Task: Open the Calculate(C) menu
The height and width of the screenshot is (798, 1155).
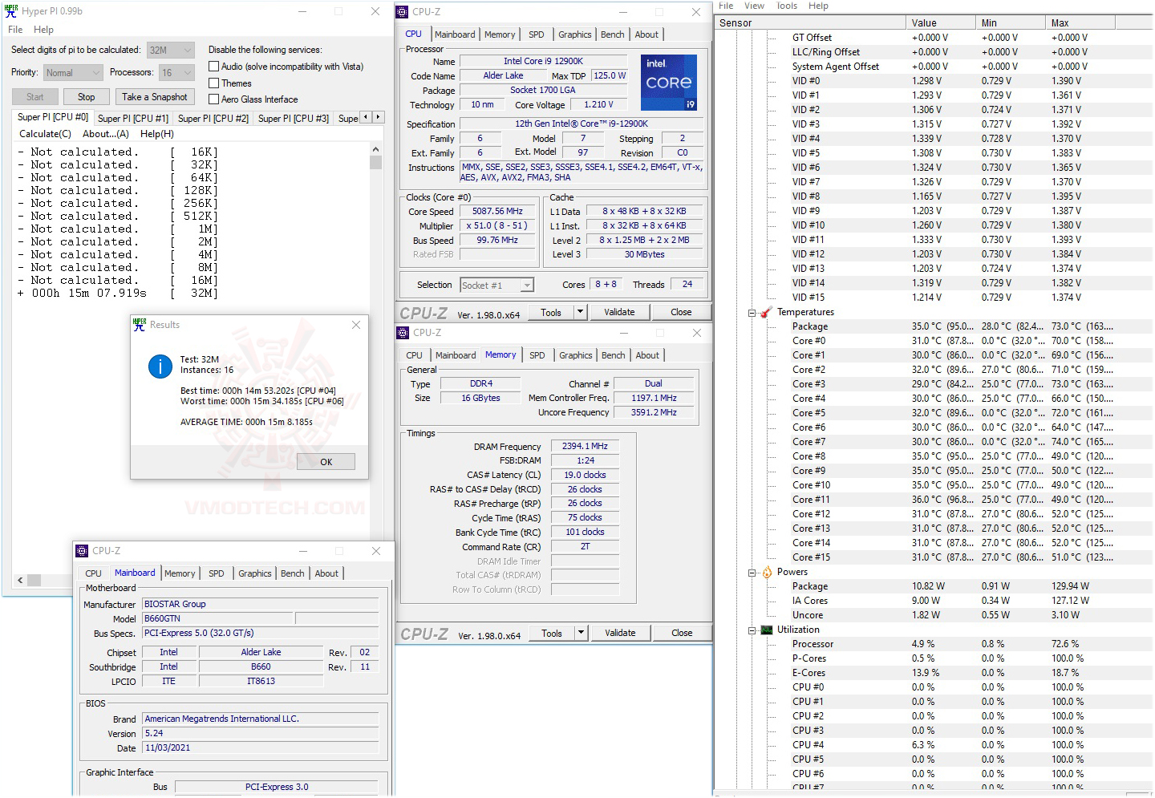Action: pos(45,134)
